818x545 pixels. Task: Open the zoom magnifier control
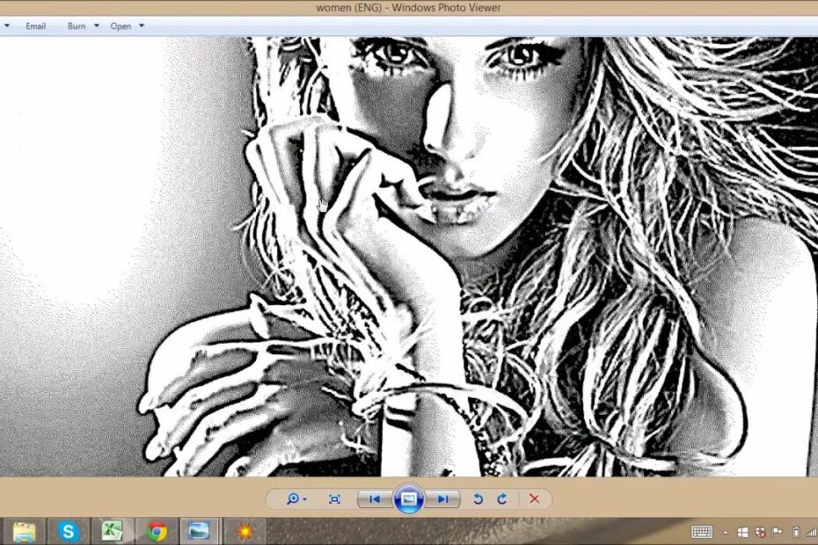point(293,499)
